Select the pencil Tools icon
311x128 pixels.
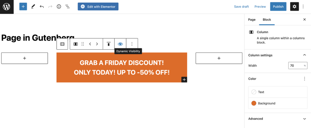[x=33, y=7]
